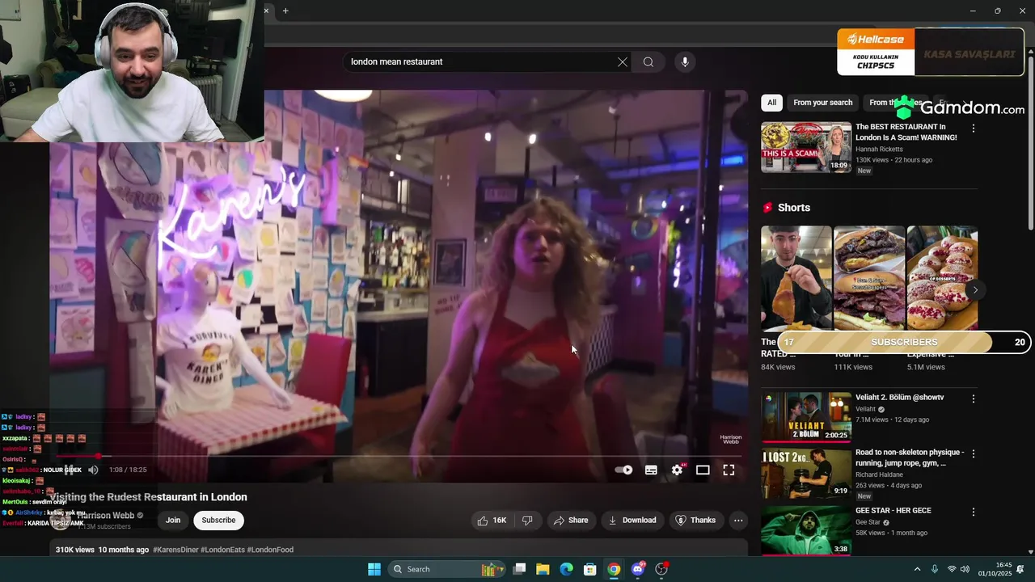Join the Harrison Webb channel membership
This screenshot has height=582, width=1035.
pos(173,521)
